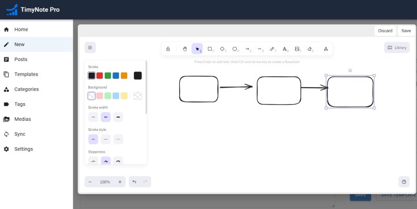Select the Eraser tool
Image resolution: width=417 pixels, height=209 pixels.
tap(310, 49)
